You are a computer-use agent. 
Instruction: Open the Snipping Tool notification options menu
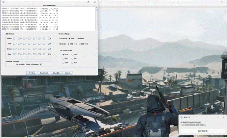(x=218, y=118)
